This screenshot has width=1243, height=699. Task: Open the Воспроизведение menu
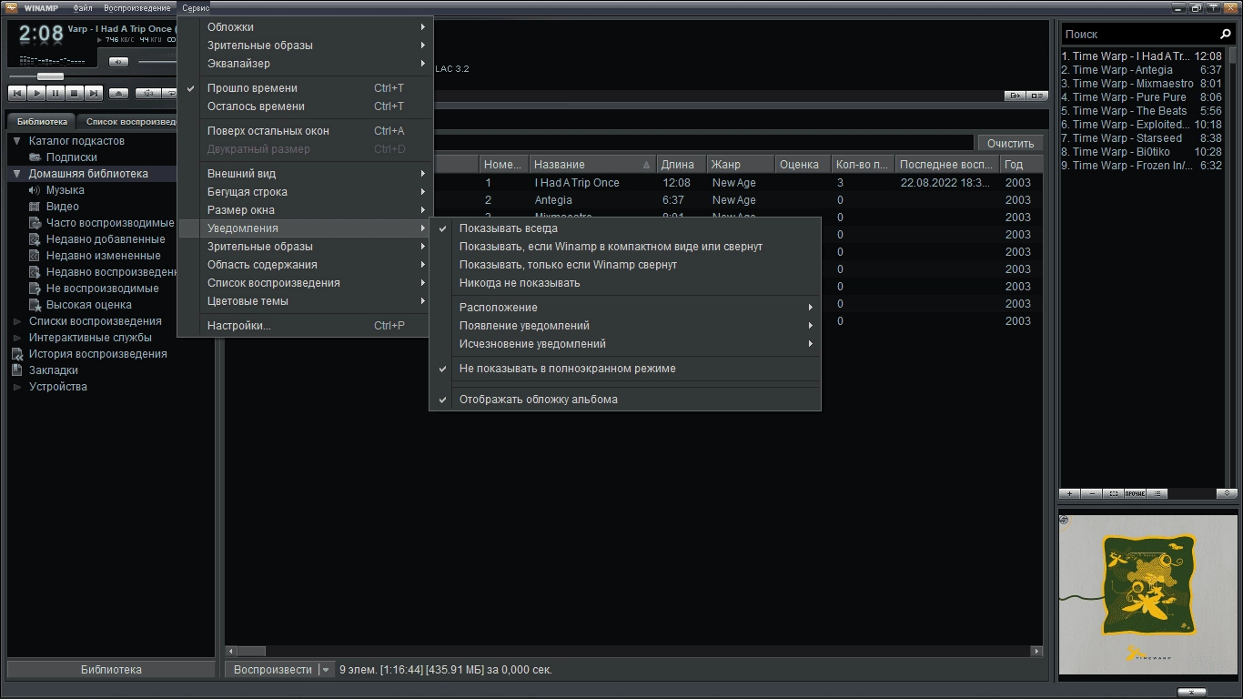point(136,8)
